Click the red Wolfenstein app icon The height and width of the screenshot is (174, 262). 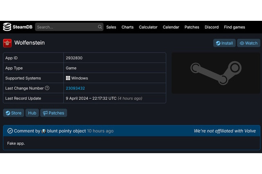click(7, 43)
